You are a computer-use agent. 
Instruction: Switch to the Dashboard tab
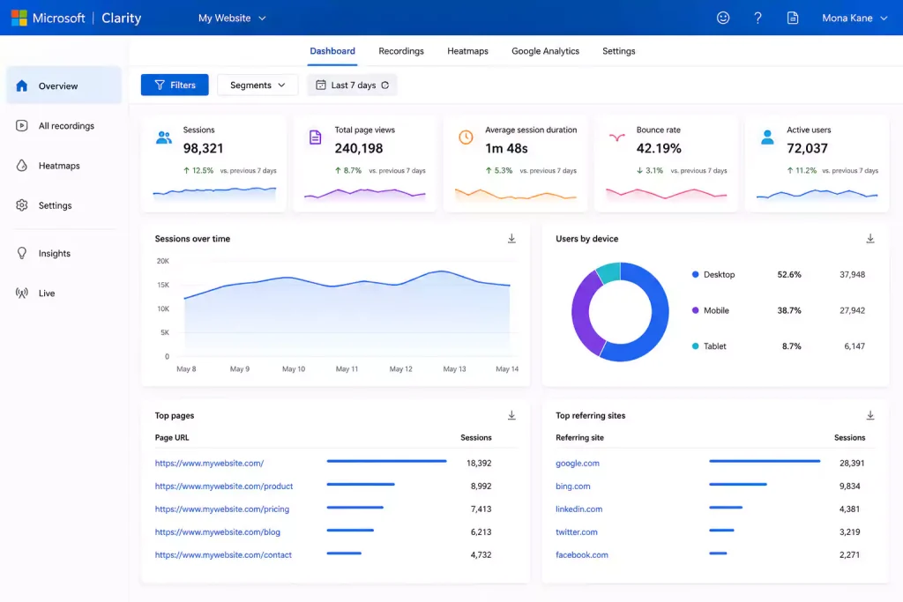332,50
